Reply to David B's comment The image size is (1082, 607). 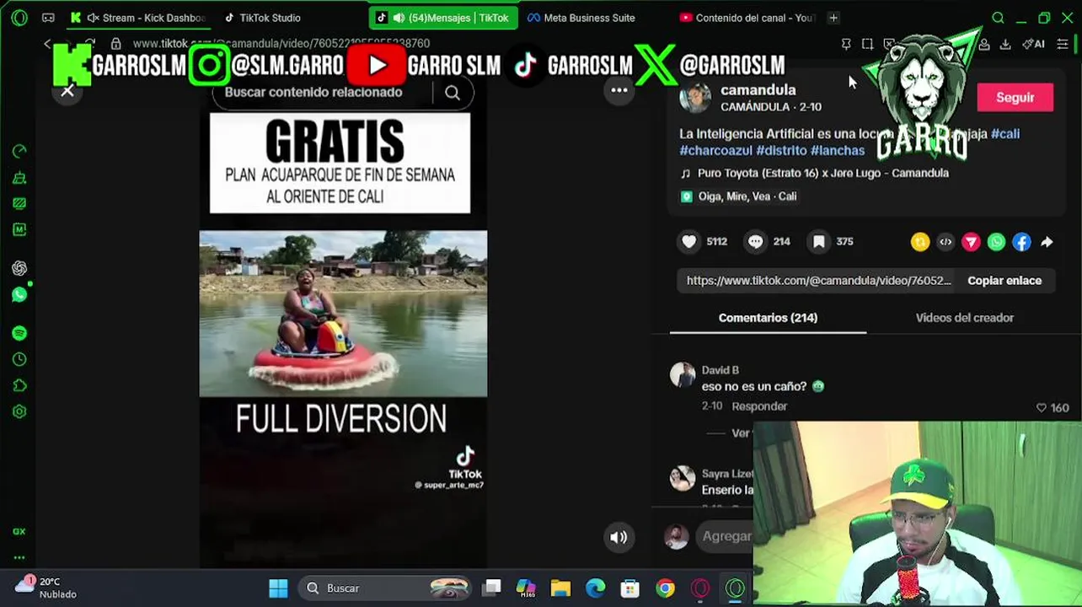[x=759, y=406]
